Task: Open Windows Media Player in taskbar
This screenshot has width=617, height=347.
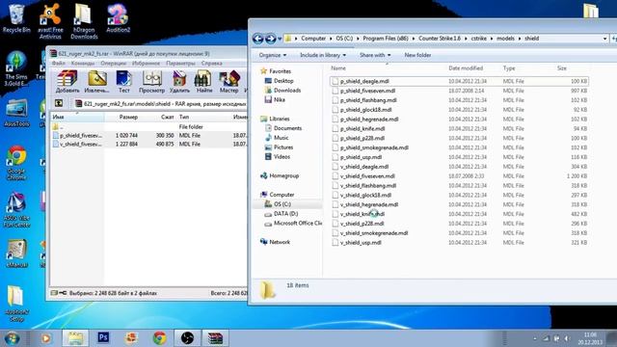Action: click(x=46, y=338)
